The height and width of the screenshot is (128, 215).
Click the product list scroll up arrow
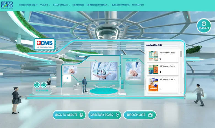[x=181, y=50]
